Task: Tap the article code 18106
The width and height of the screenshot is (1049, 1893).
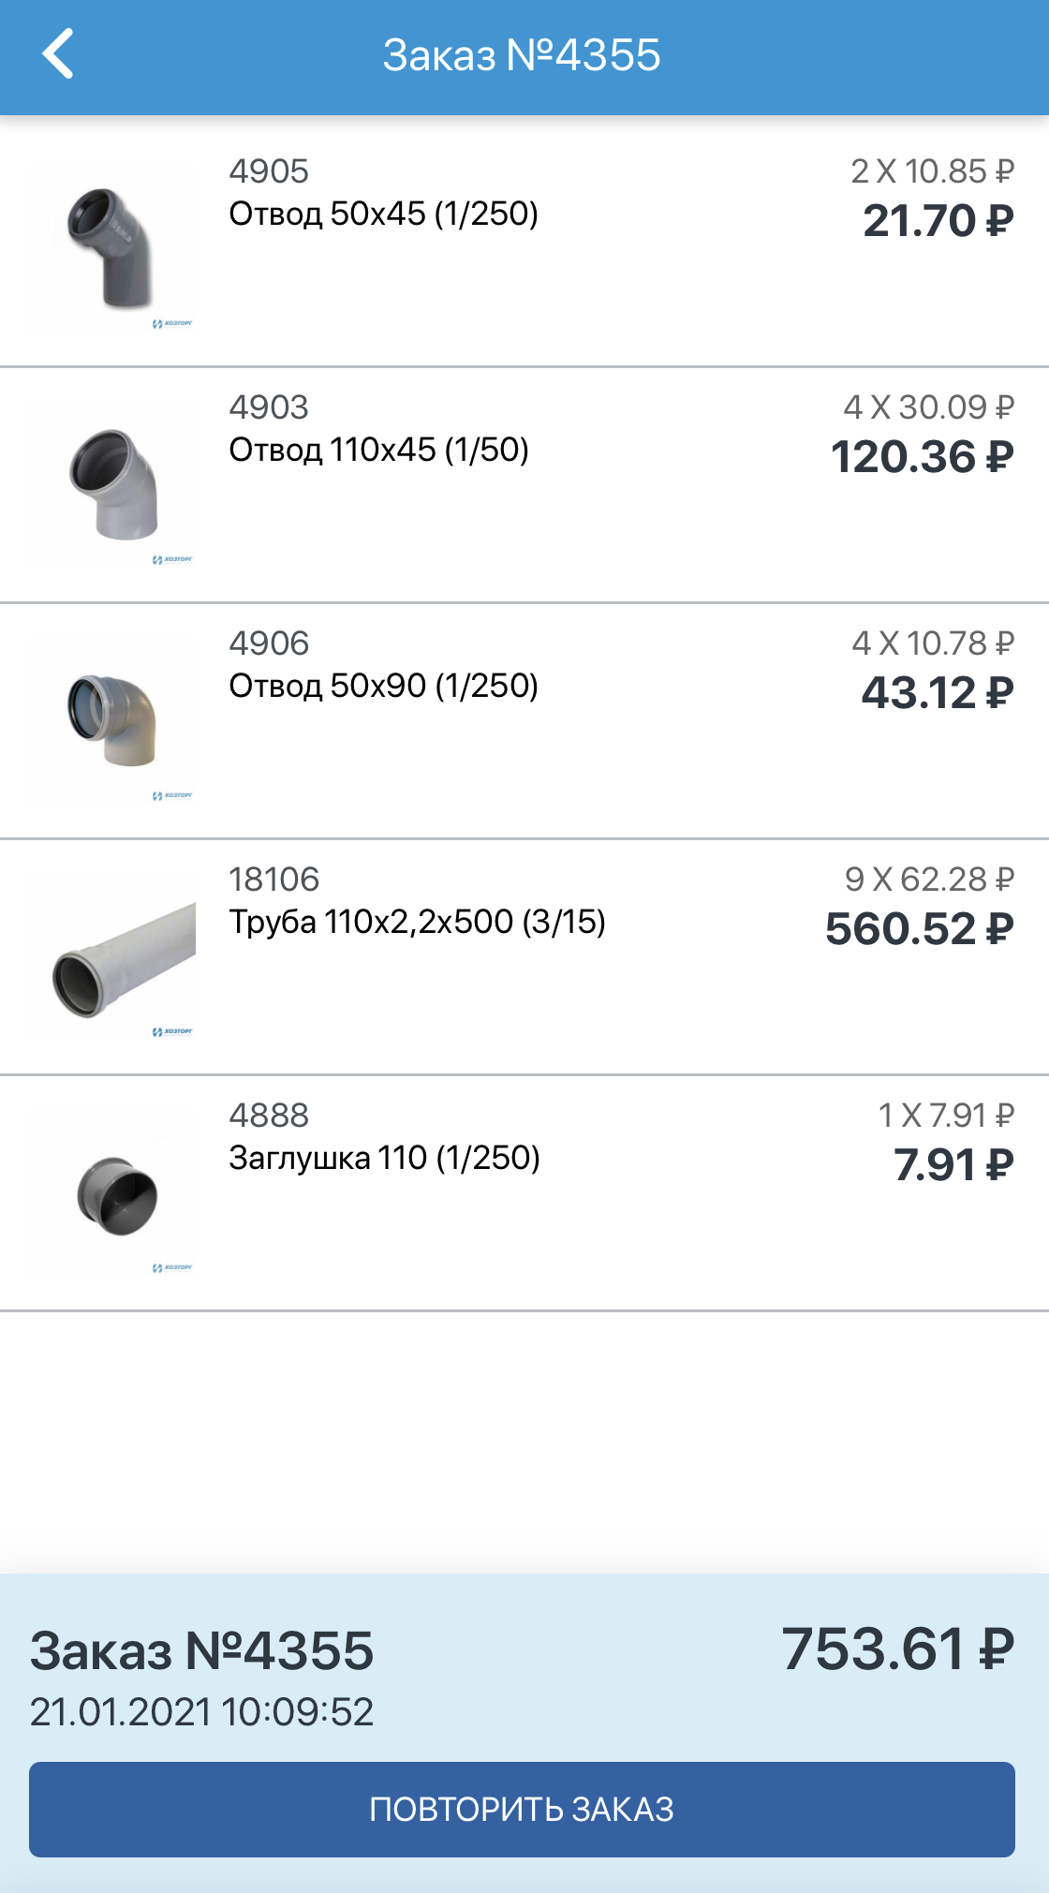Action: (273, 880)
